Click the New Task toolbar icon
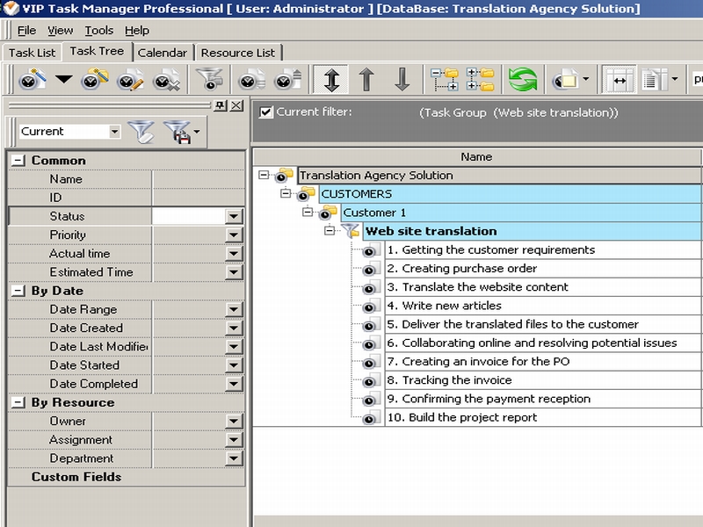 (x=32, y=80)
